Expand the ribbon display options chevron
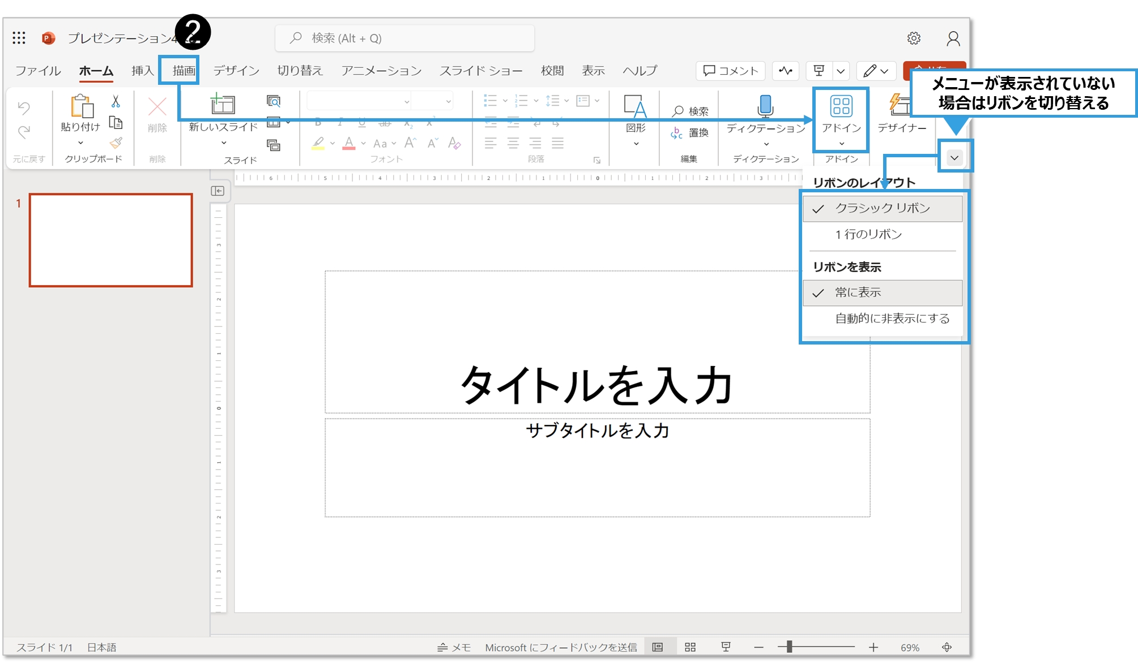Image resolution: width=1138 pixels, height=663 pixels. click(x=954, y=157)
